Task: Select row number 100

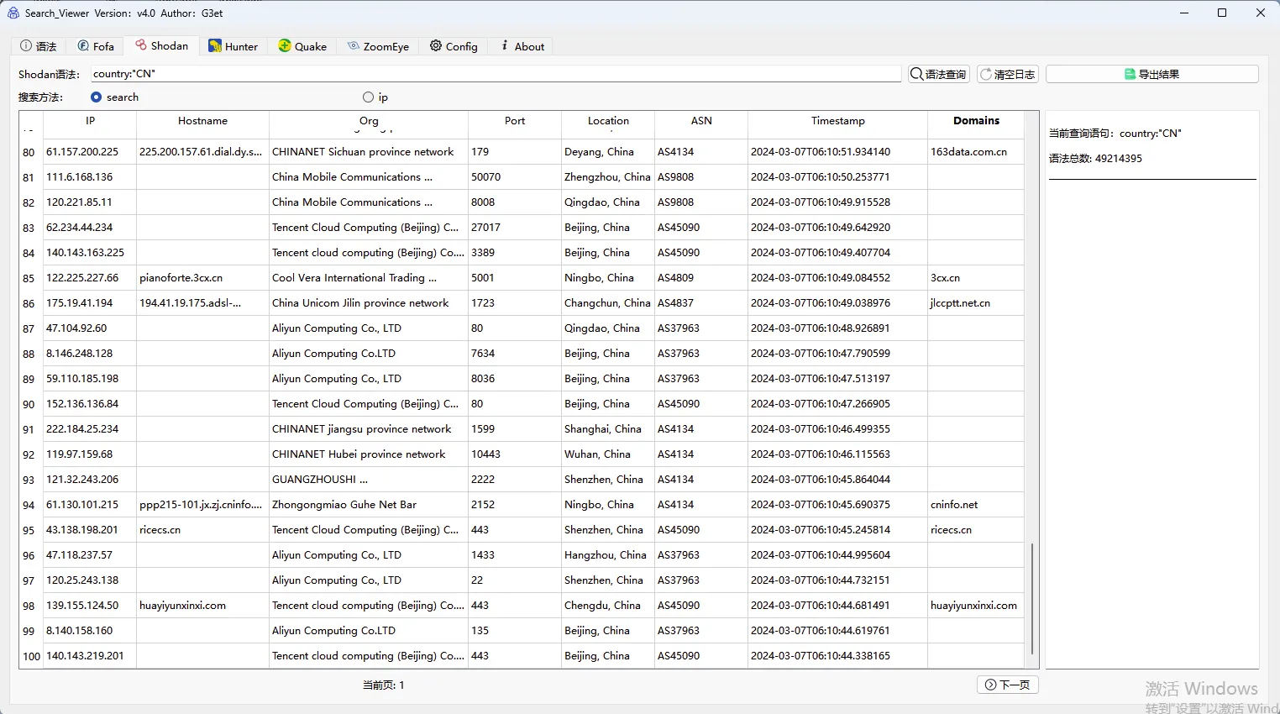Action: pos(31,656)
